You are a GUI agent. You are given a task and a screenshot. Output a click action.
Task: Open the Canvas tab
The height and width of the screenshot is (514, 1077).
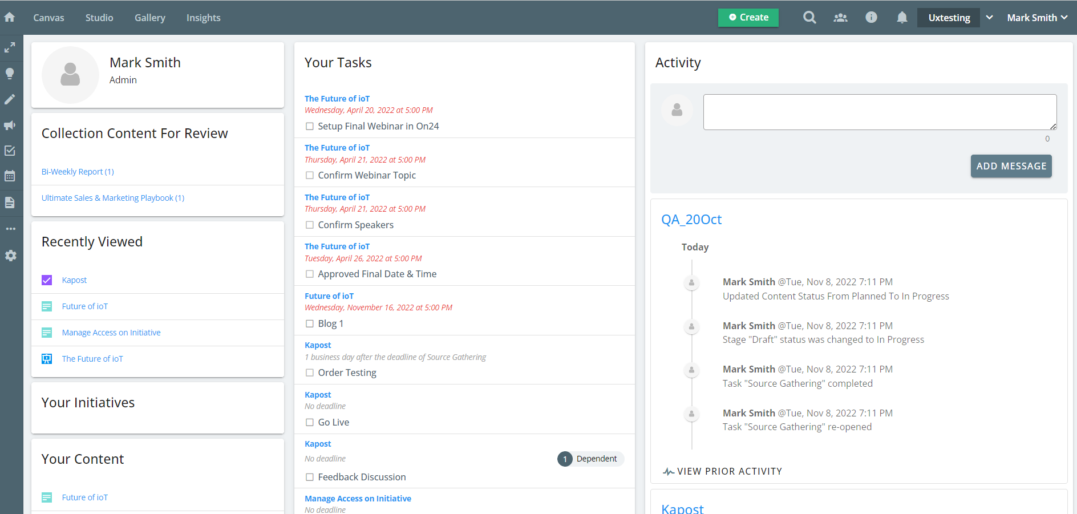click(x=48, y=18)
